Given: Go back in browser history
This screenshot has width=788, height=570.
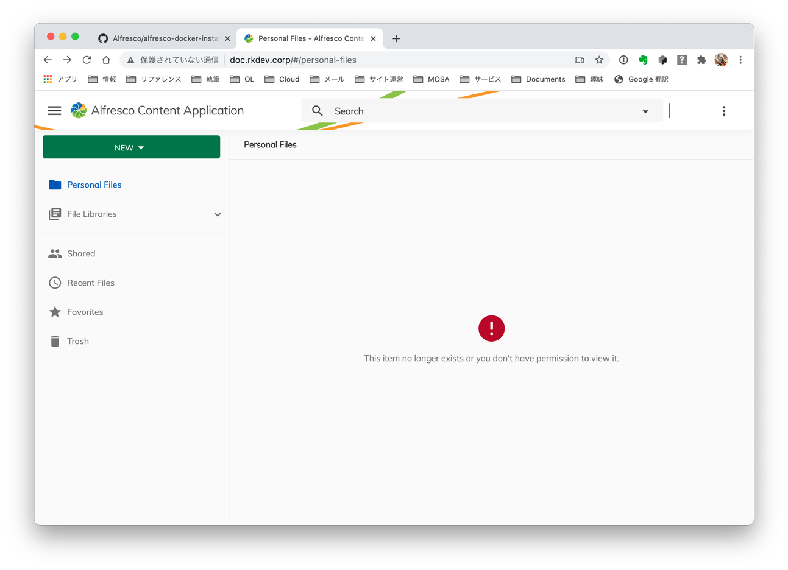Looking at the screenshot, I should coord(48,60).
